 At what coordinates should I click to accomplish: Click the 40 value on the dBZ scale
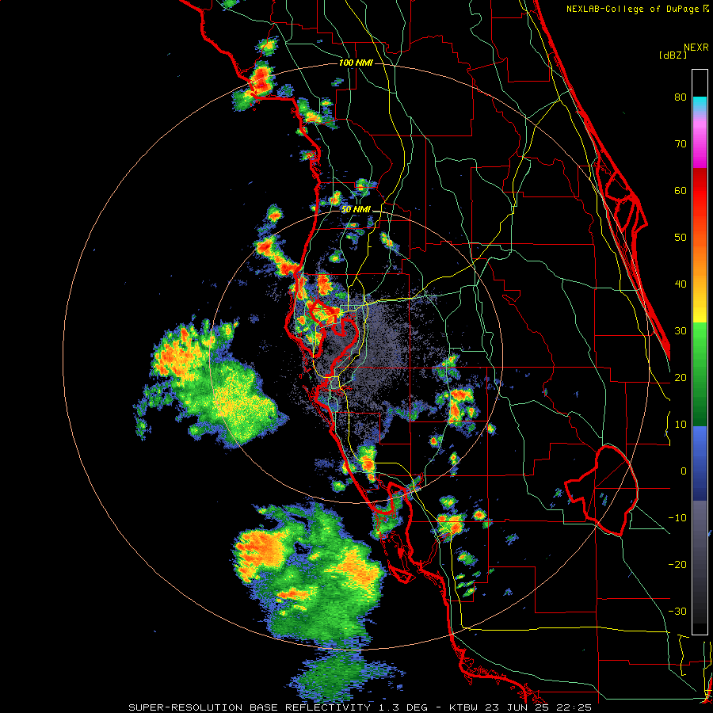[681, 284]
